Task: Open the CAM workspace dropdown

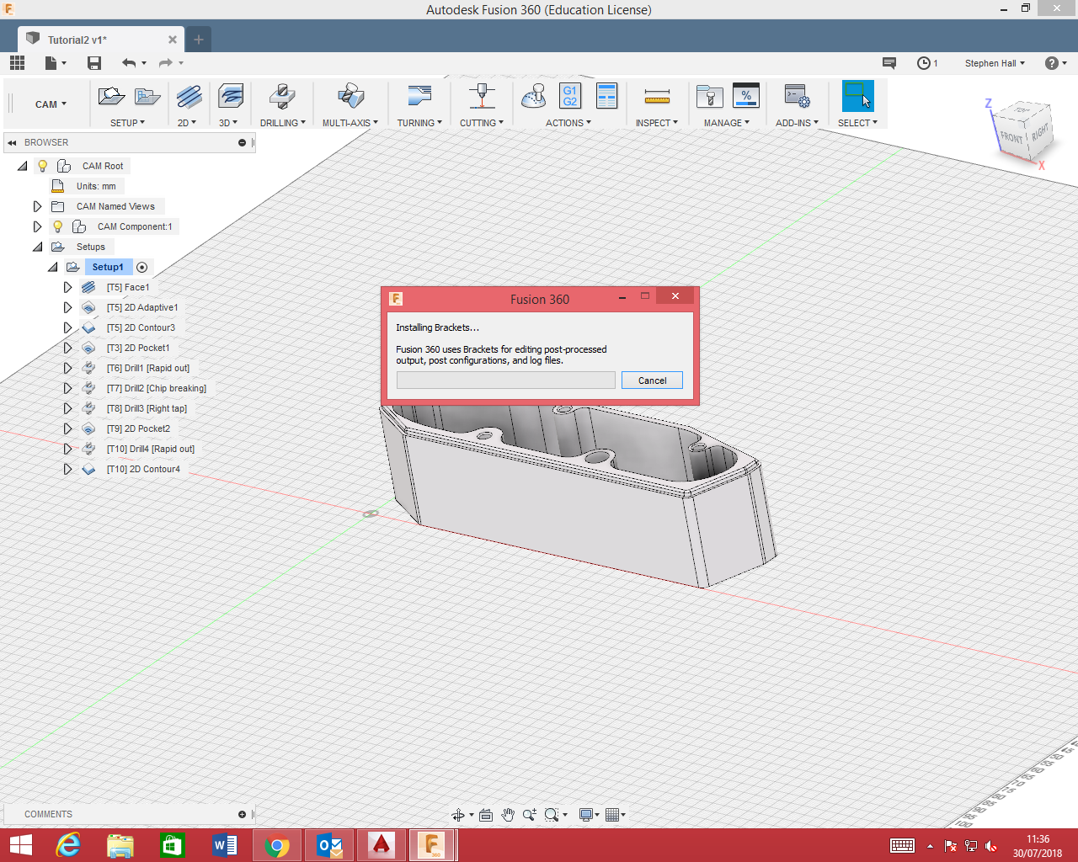Action: click(51, 104)
